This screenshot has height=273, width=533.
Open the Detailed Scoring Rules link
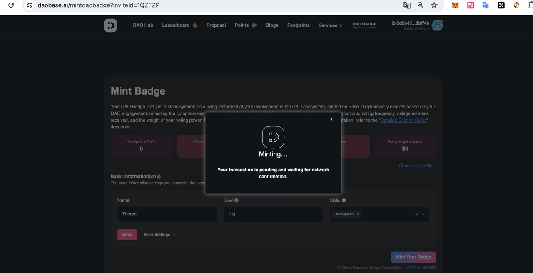(x=403, y=120)
